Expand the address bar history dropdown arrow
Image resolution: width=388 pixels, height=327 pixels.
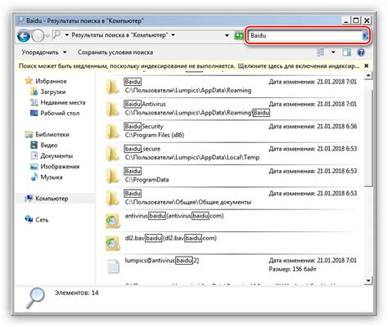pos(227,35)
